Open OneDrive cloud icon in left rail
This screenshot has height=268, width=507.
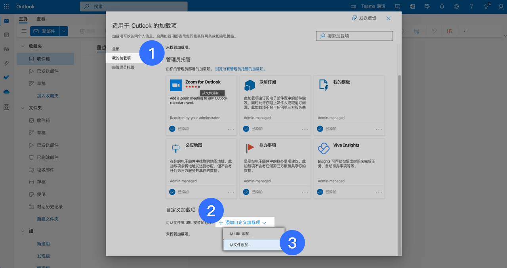(x=6, y=92)
